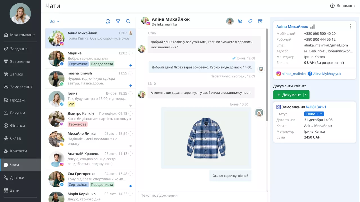Click Аліна's avatar next to the 12:10 message
This screenshot has width=360, height=202.
pyautogui.click(x=142, y=94)
